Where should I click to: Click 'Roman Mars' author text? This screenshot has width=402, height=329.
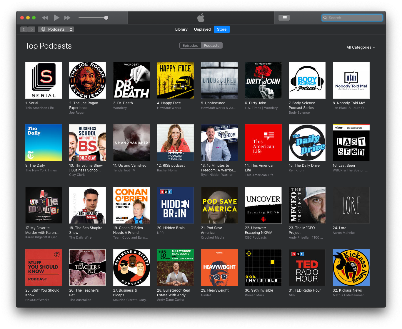click(x=254, y=295)
